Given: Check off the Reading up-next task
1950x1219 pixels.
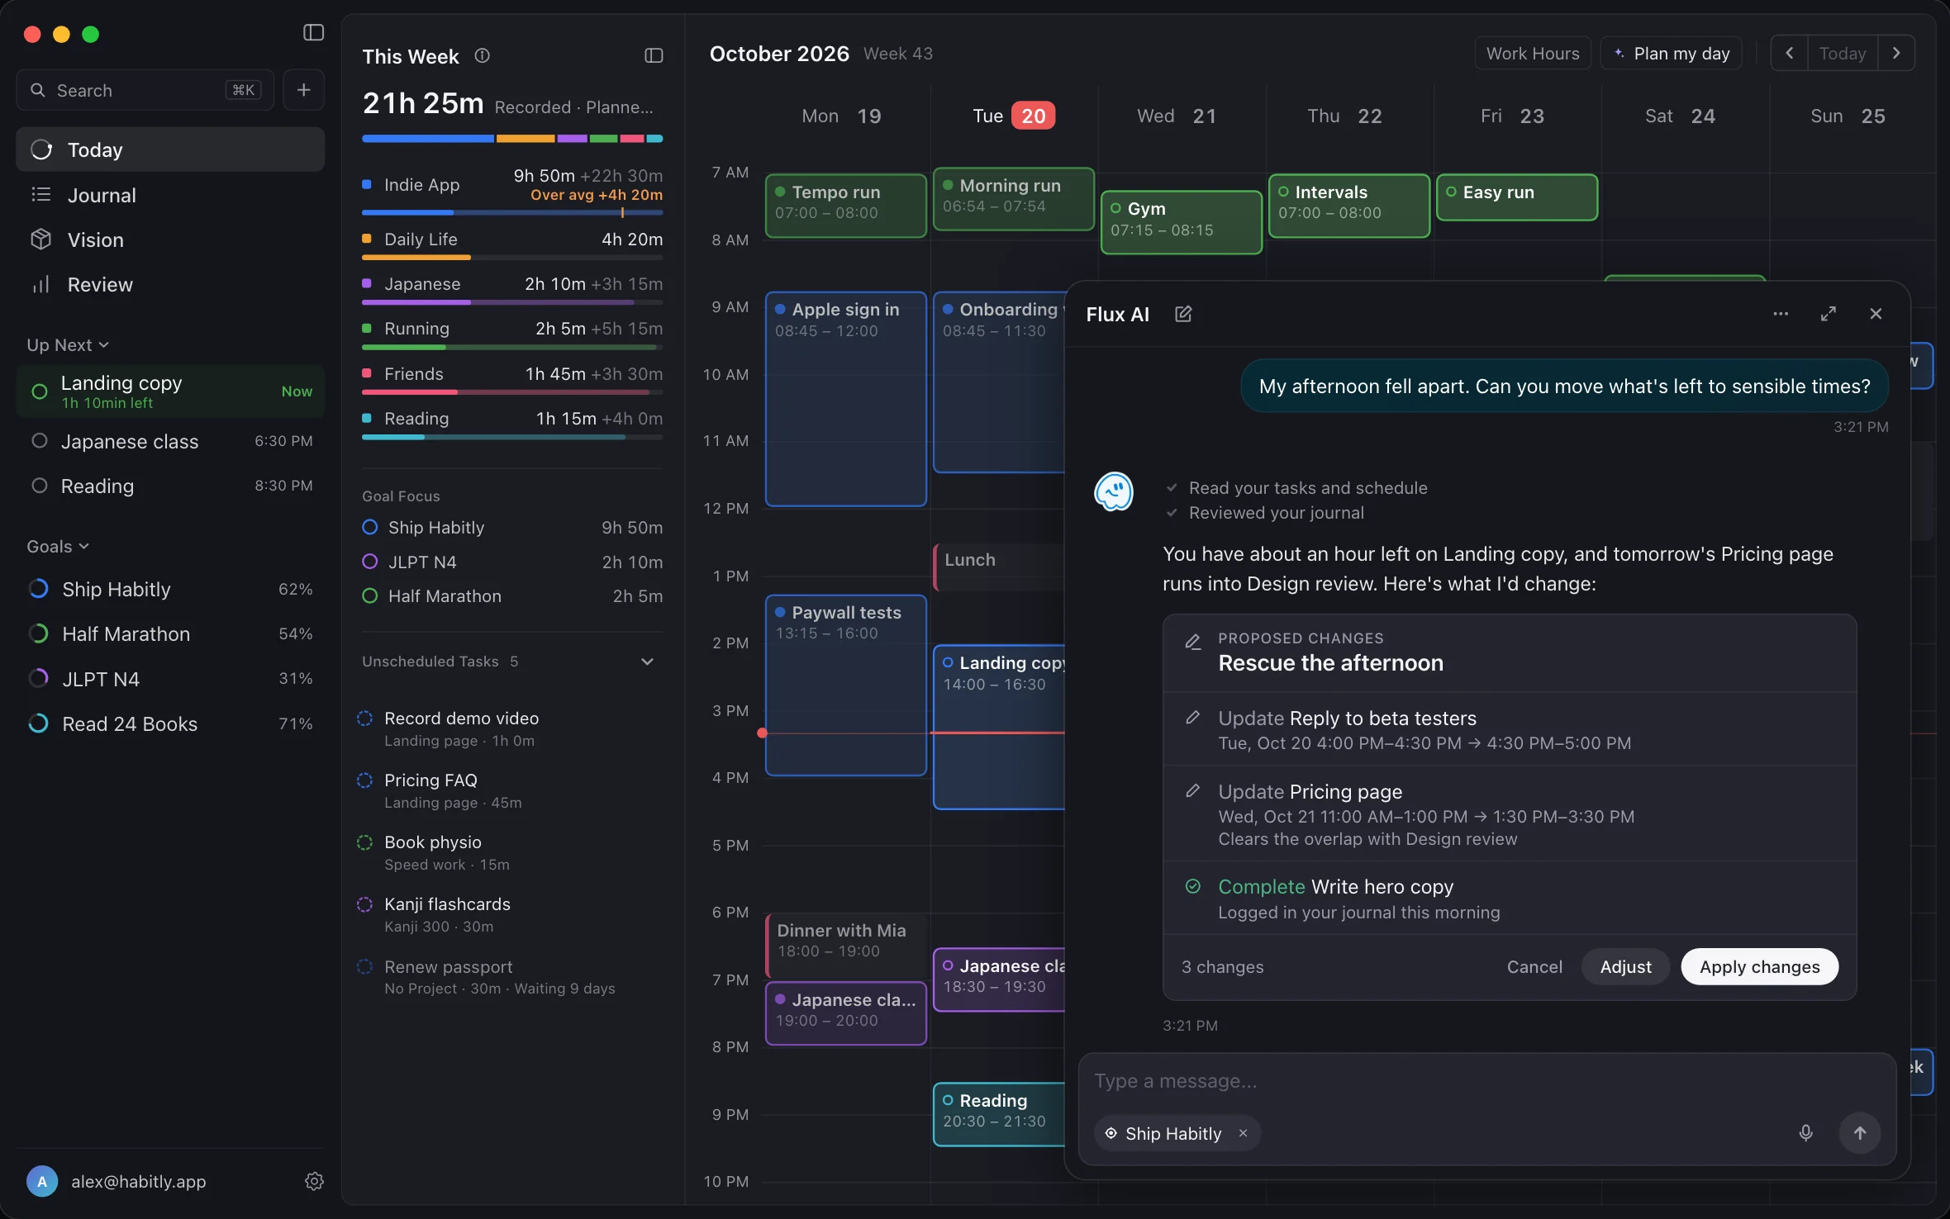Looking at the screenshot, I should [39, 486].
